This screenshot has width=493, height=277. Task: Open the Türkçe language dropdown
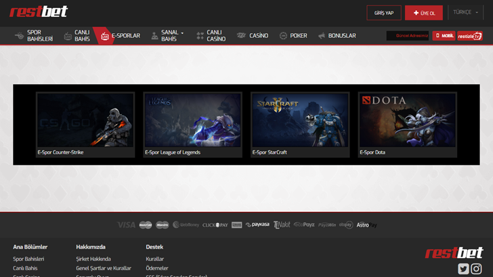(x=466, y=12)
